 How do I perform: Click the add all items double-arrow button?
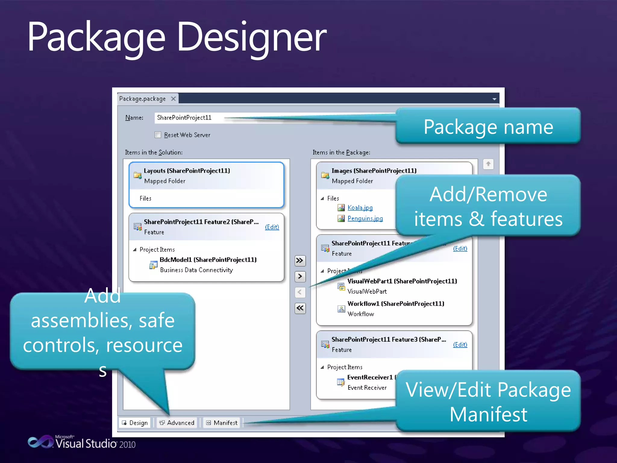[x=300, y=260]
